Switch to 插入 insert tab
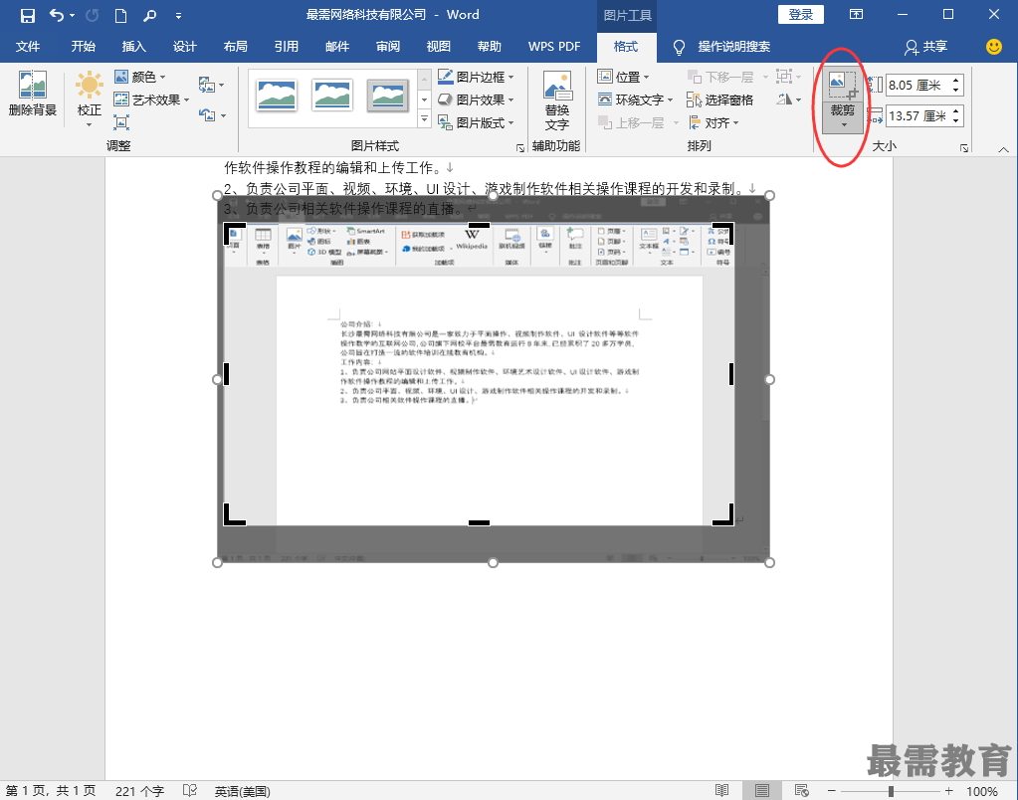 click(133, 47)
